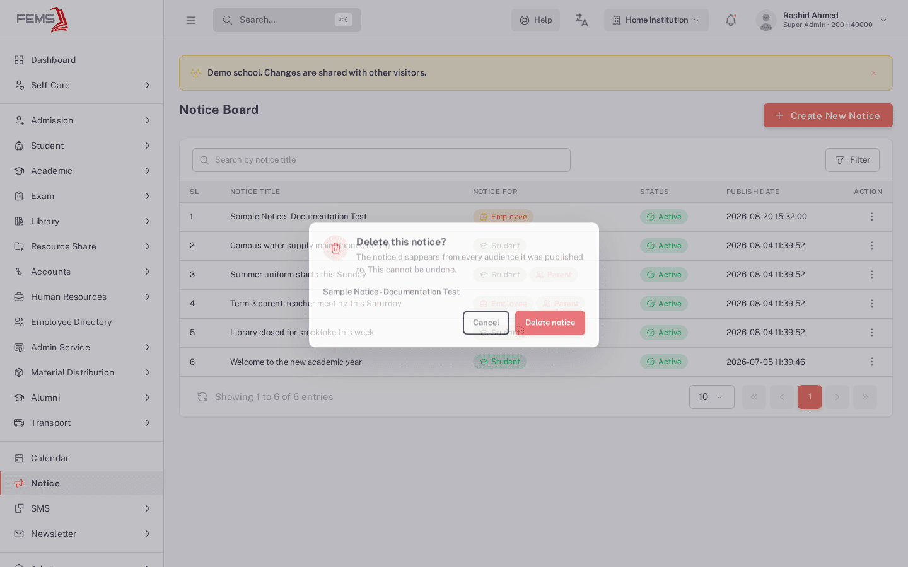
Task: Open Dashboard from the sidebar
Action: tap(82, 60)
